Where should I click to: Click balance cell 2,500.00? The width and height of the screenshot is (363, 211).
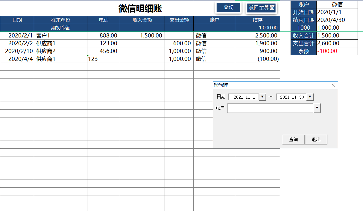[258, 36]
